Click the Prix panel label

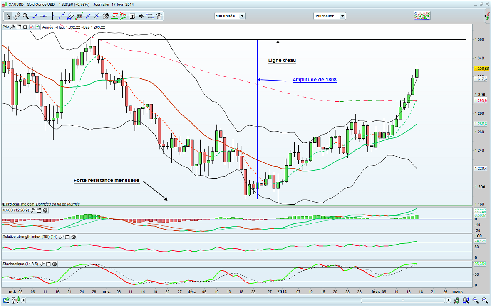click(x=6, y=27)
